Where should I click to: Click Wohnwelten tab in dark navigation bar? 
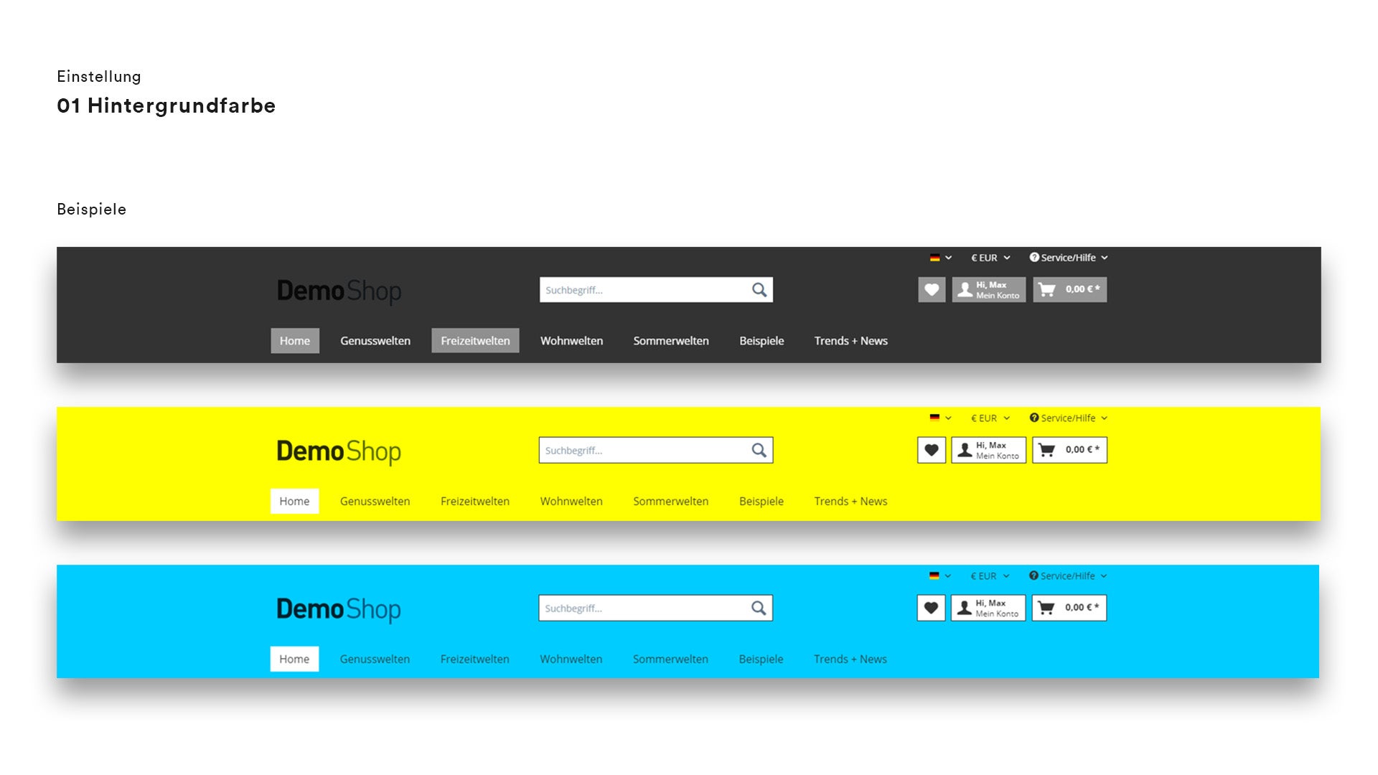pyautogui.click(x=571, y=339)
